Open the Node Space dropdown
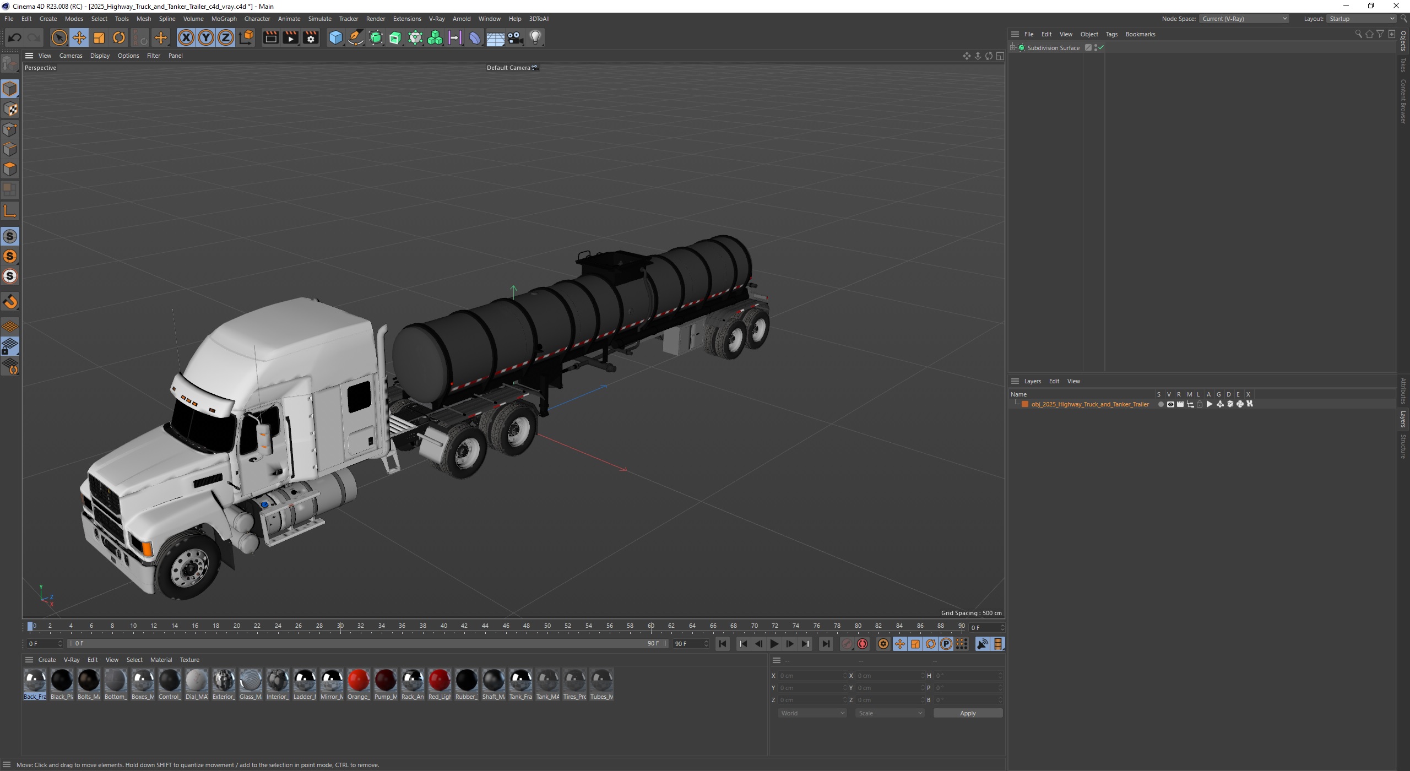The image size is (1410, 771). click(x=1244, y=19)
